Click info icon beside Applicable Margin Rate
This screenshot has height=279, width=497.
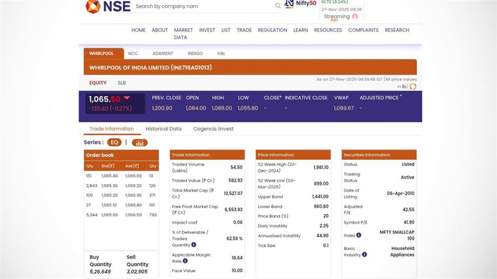(x=185, y=261)
